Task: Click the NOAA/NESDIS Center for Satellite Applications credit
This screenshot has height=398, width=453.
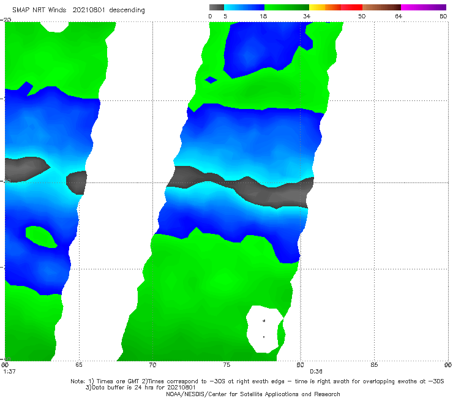Action: coord(253,394)
